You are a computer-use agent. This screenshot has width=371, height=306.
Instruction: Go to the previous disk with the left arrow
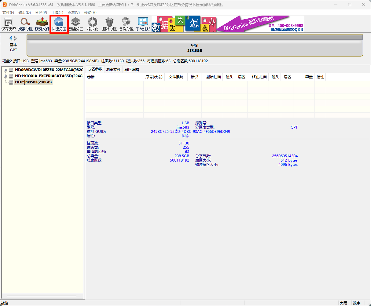point(11,38)
